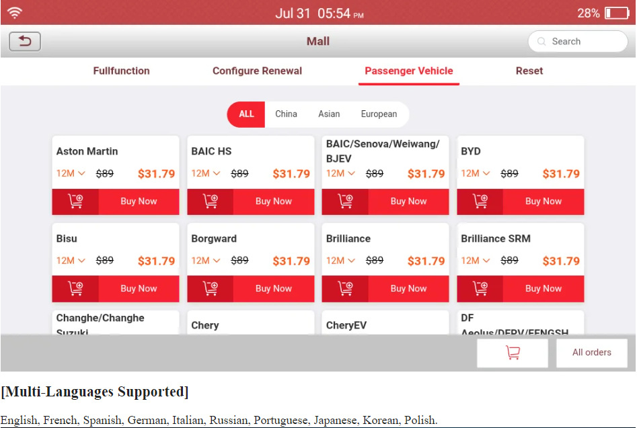Image resolution: width=637 pixels, height=428 pixels.
Task: Buy Now the Brilliance software
Action: coord(408,288)
